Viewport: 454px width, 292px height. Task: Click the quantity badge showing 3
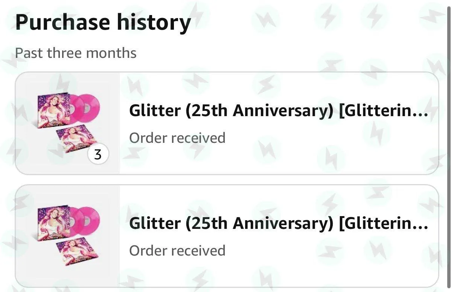click(98, 154)
